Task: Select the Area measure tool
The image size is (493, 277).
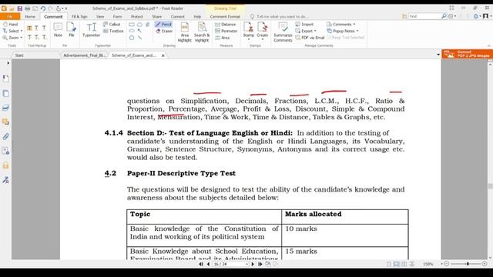Action: [223, 38]
